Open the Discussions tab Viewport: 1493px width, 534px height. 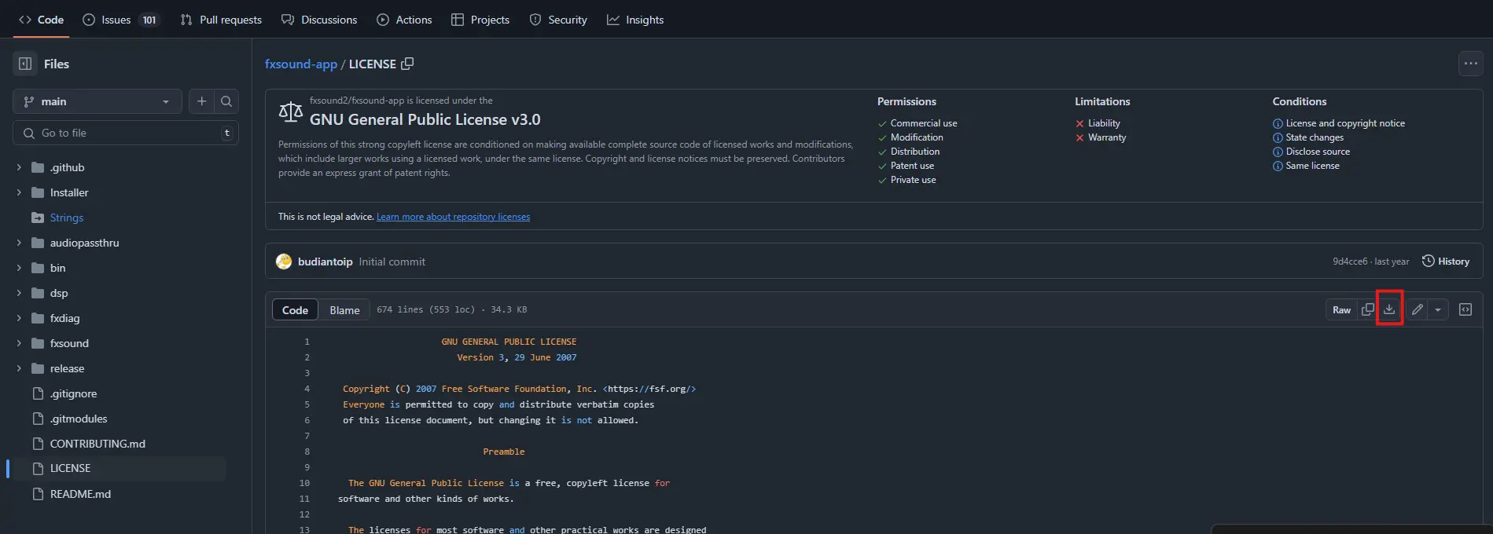[x=319, y=20]
